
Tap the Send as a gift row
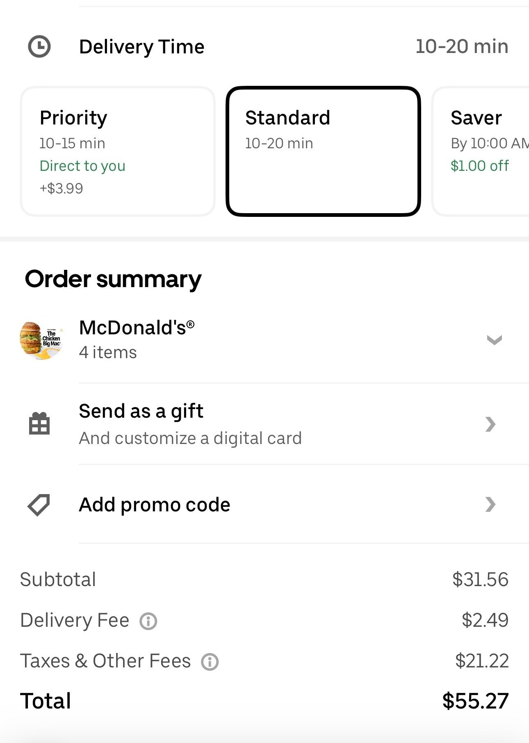[264, 424]
